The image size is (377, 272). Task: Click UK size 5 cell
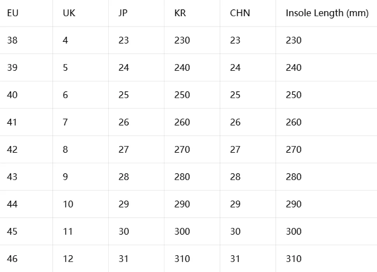click(65, 68)
